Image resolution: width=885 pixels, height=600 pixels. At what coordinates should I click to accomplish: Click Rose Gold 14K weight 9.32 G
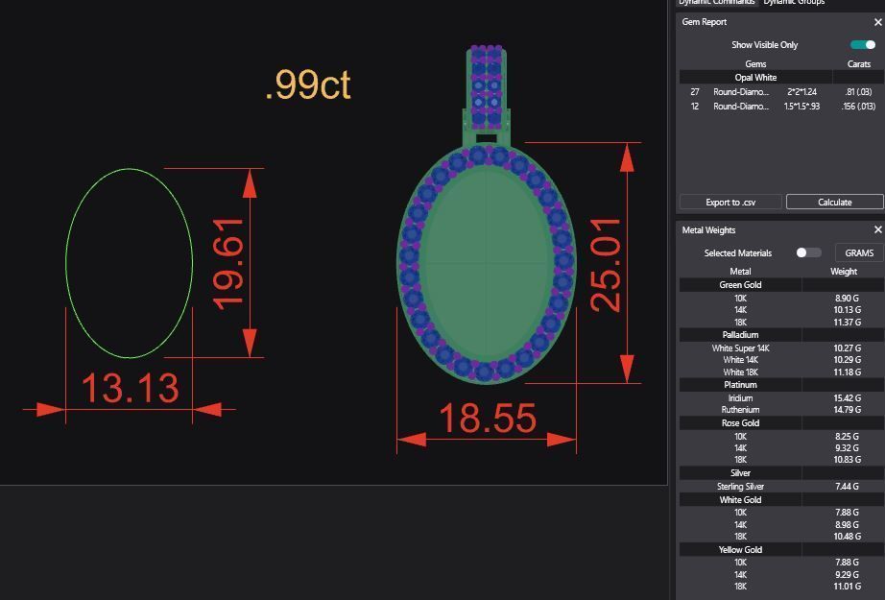(x=848, y=448)
